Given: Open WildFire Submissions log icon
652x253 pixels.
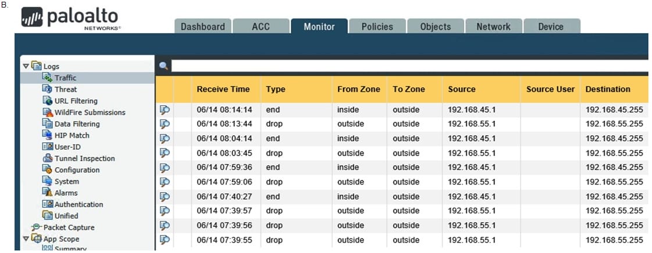Looking at the screenshot, I should 48,112.
